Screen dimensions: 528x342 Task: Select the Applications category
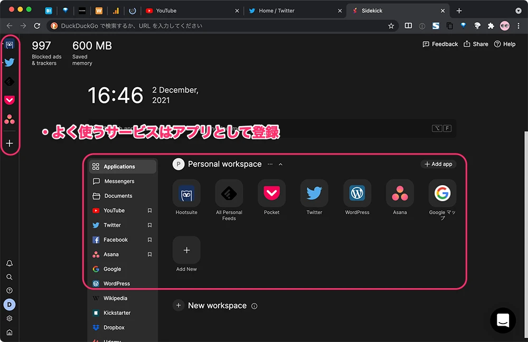click(x=122, y=167)
